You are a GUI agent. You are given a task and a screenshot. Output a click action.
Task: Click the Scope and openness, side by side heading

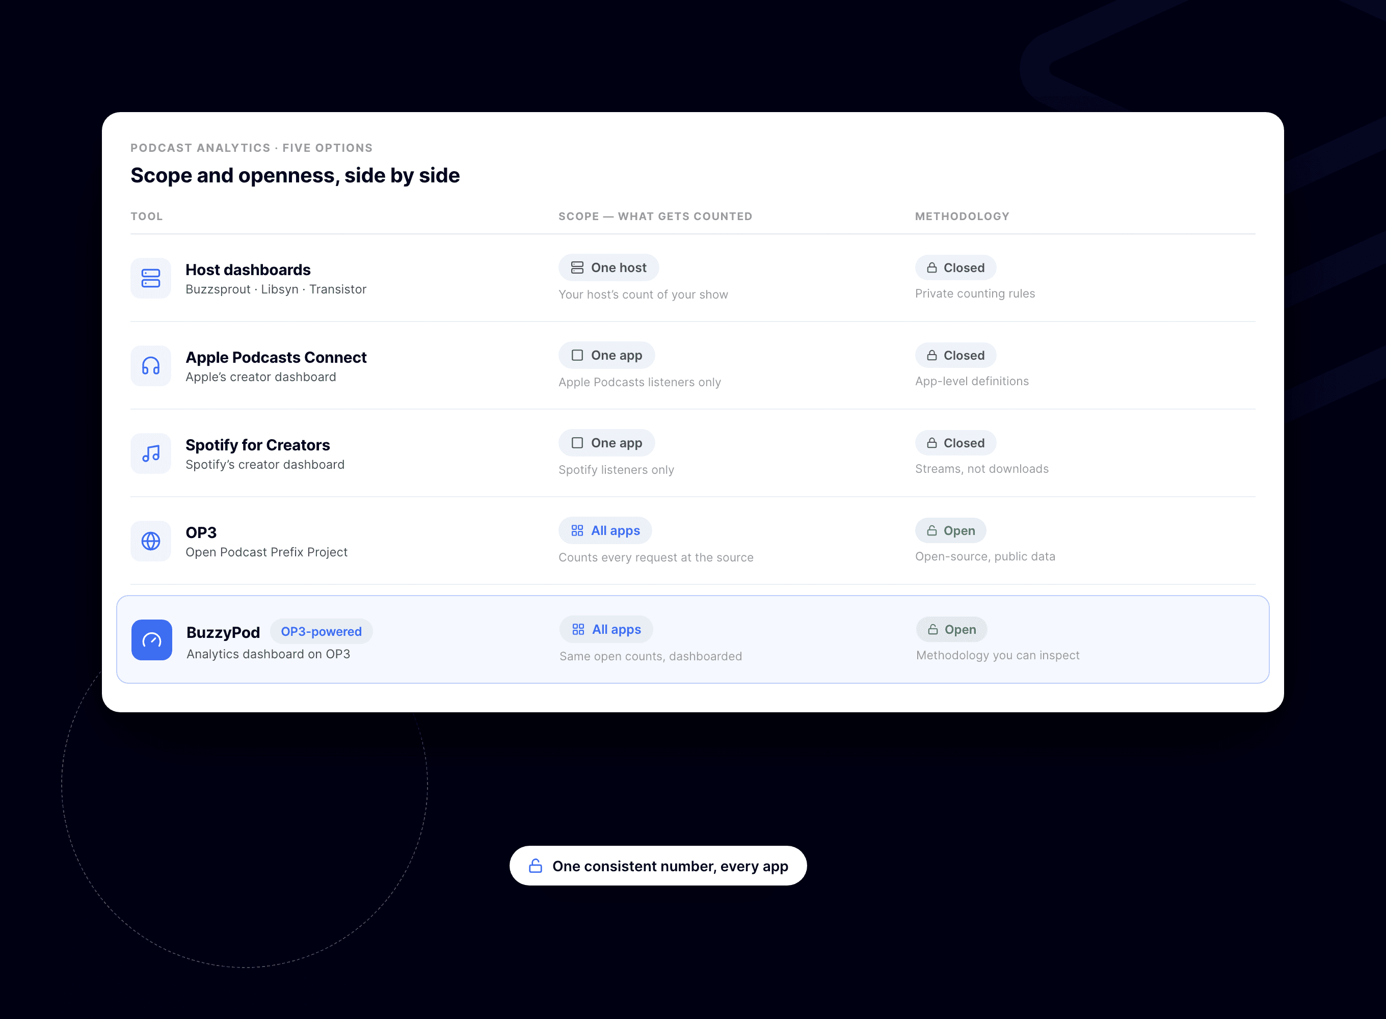coord(295,175)
